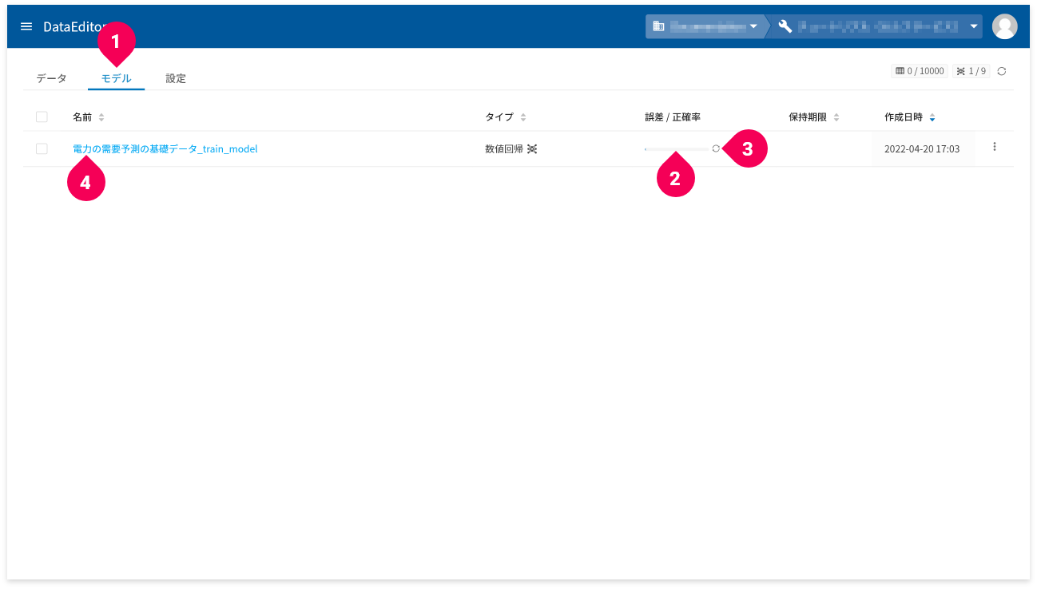Click the numeric regression type icon
This screenshot has width=1037, height=589.
tap(532, 149)
